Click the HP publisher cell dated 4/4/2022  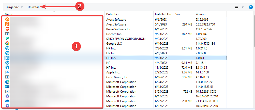coord(108,63)
